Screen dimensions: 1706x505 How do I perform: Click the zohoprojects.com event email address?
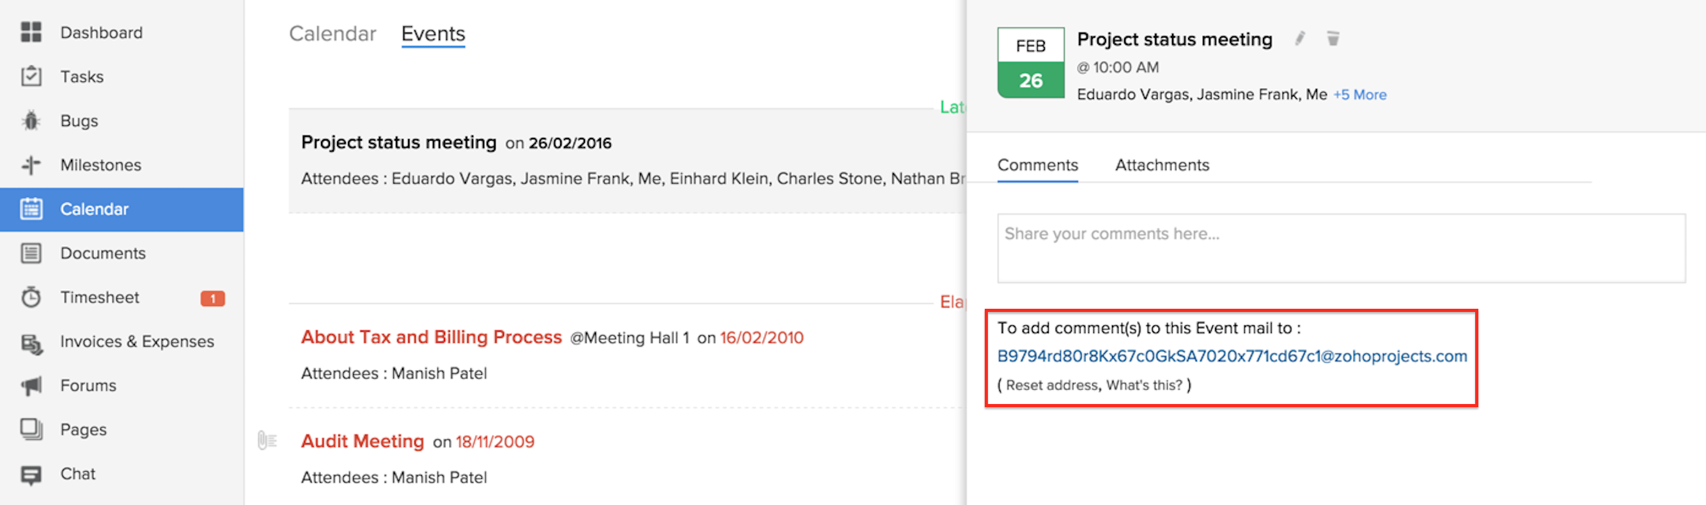pos(1232,356)
